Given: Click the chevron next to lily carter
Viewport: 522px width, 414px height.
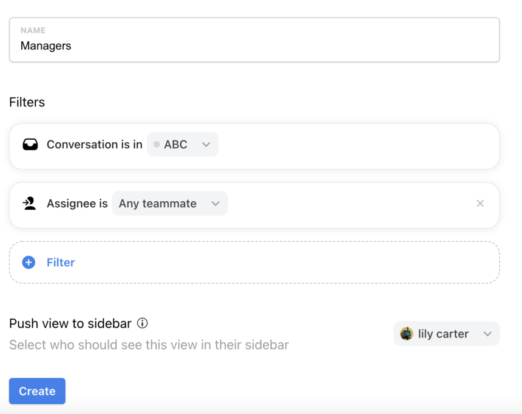Looking at the screenshot, I should (487, 334).
